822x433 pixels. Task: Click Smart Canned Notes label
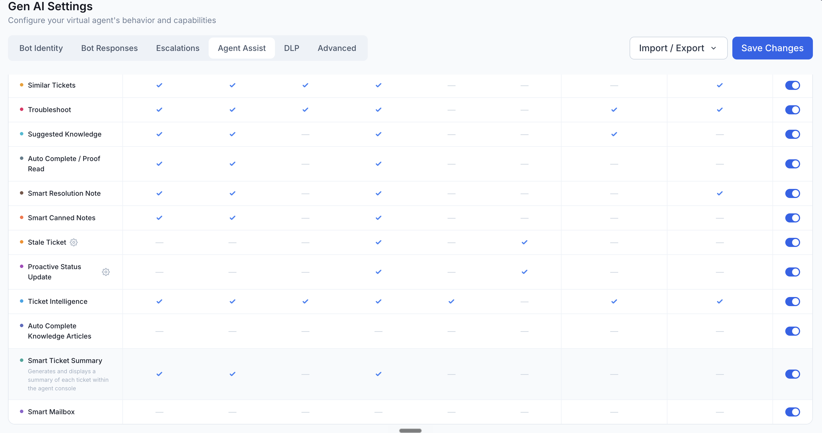pyautogui.click(x=61, y=218)
